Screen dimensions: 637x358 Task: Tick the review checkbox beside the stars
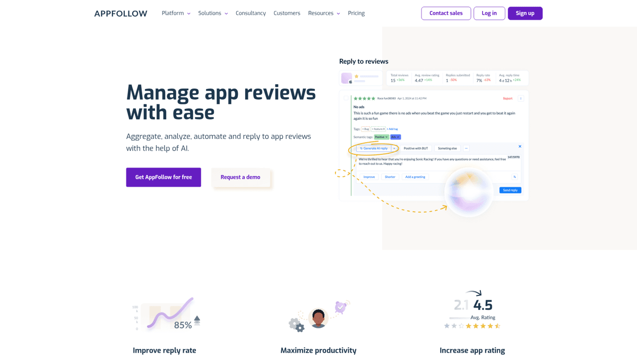coord(346,98)
